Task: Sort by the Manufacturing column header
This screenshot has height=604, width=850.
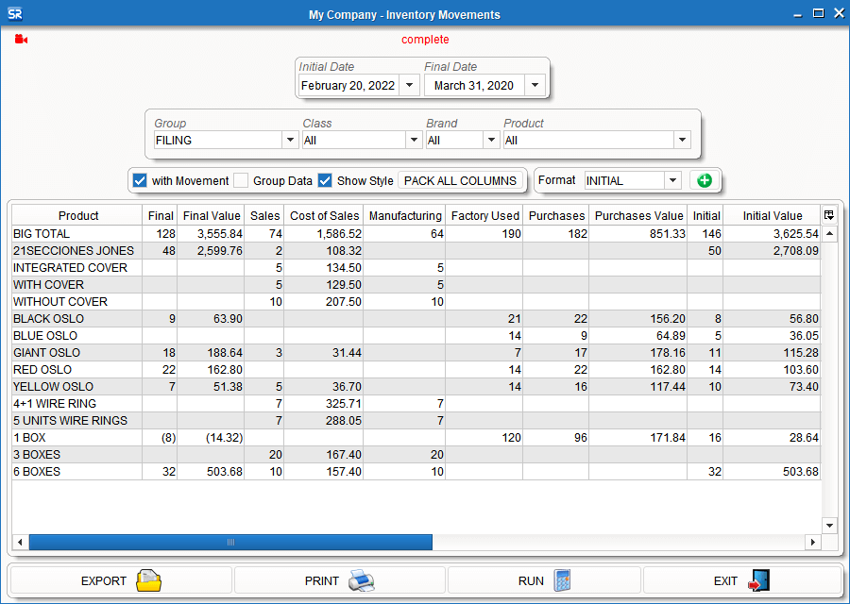Action: click(x=405, y=215)
